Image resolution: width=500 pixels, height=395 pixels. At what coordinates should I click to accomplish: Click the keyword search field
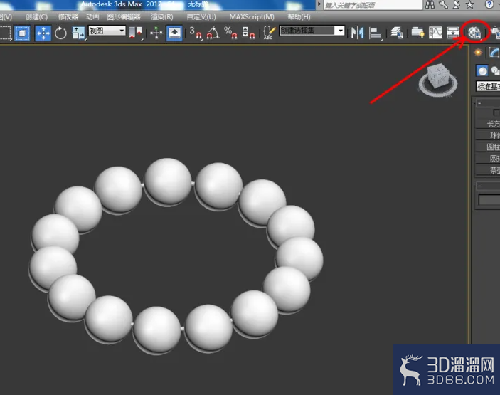tap(373, 5)
